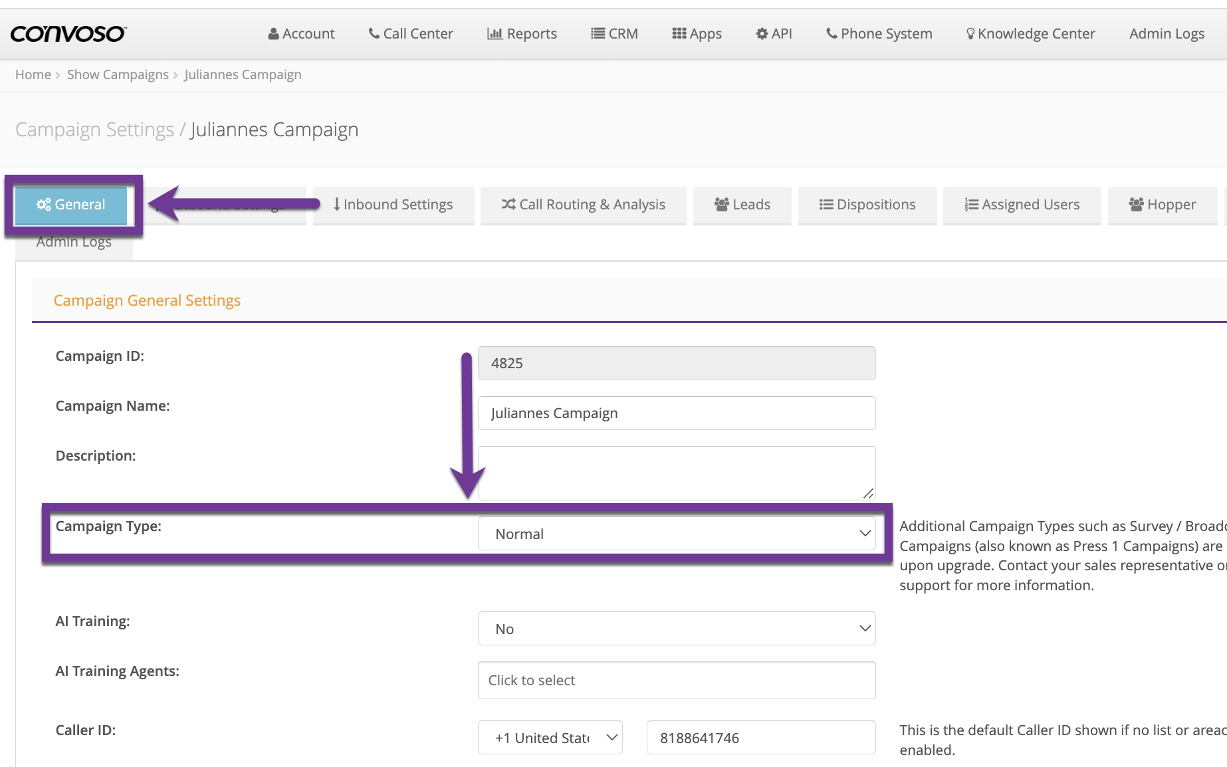Click the Phone System handset icon

pos(832,33)
